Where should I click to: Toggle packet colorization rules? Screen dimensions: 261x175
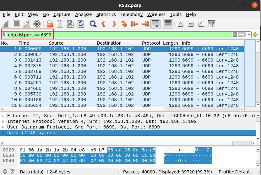coord(168,24)
